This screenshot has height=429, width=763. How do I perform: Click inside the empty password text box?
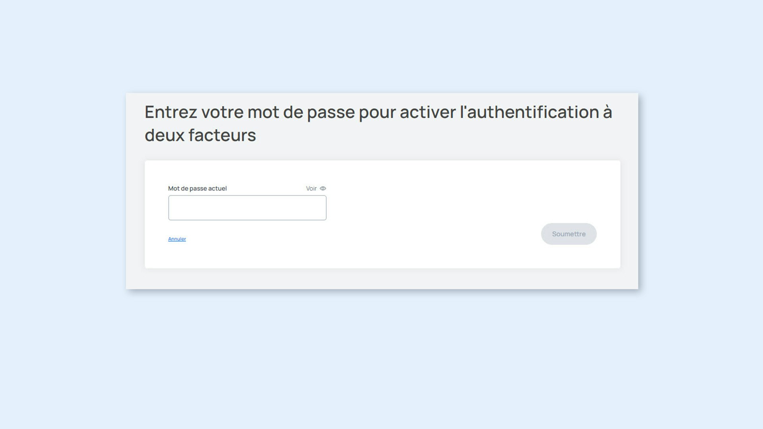click(x=247, y=208)
